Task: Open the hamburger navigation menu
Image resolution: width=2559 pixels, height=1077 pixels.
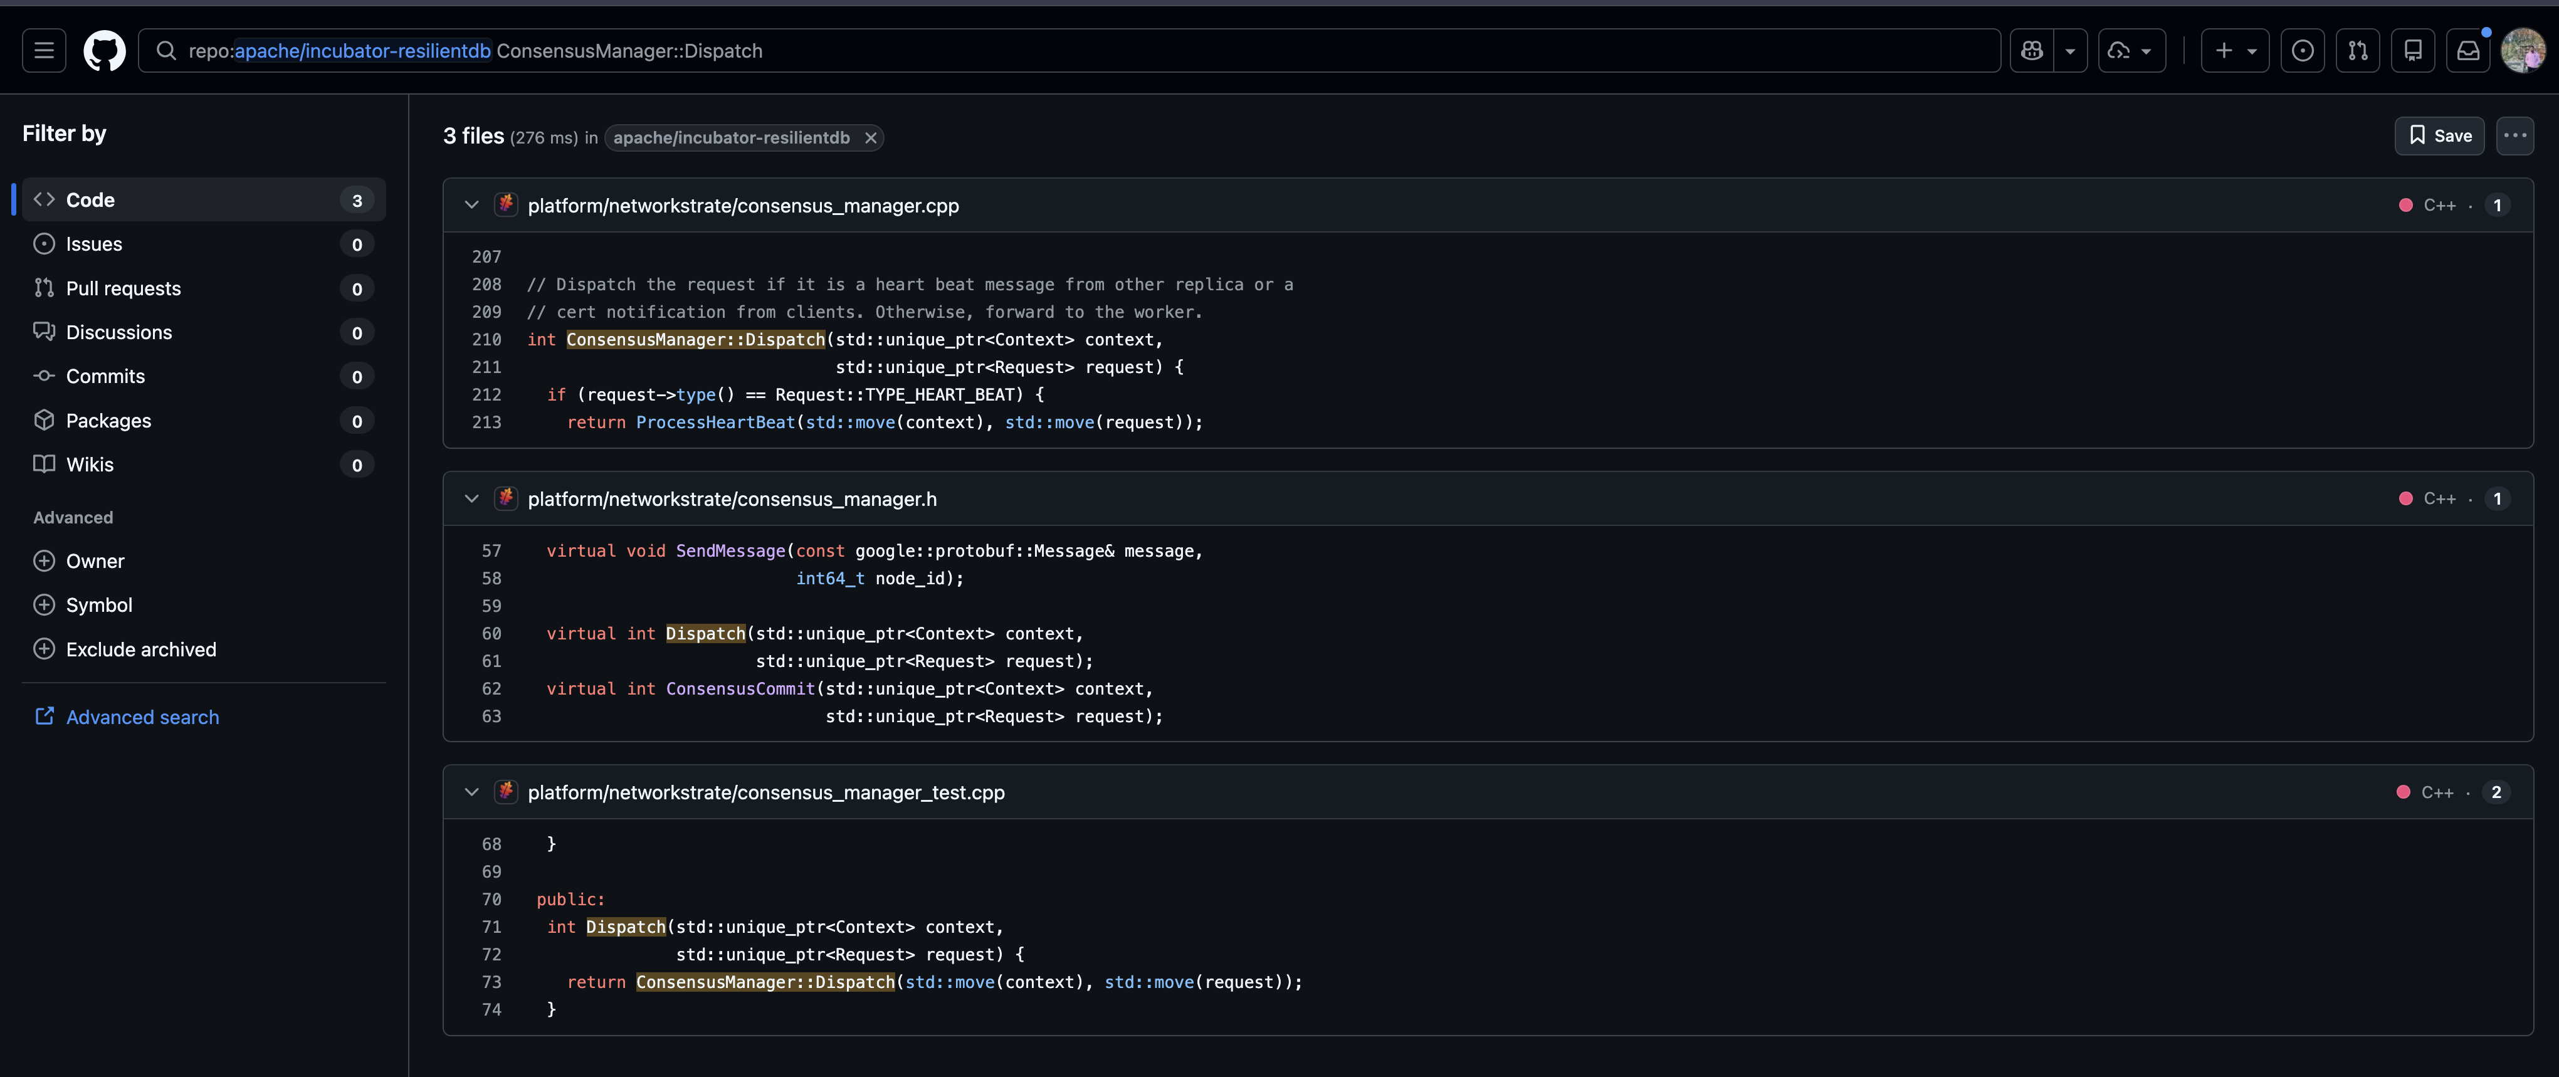Action: coord(44,51)
